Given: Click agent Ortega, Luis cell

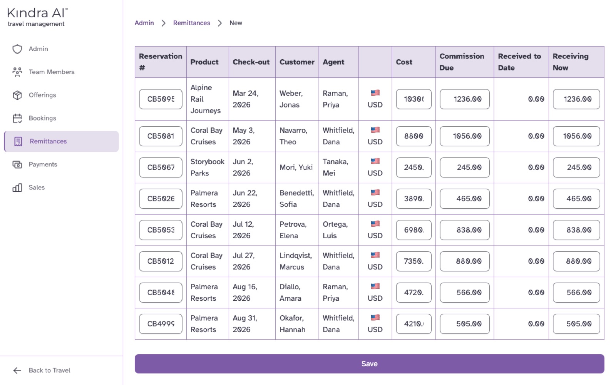Looking at the screenshot, I should (338, 230).
